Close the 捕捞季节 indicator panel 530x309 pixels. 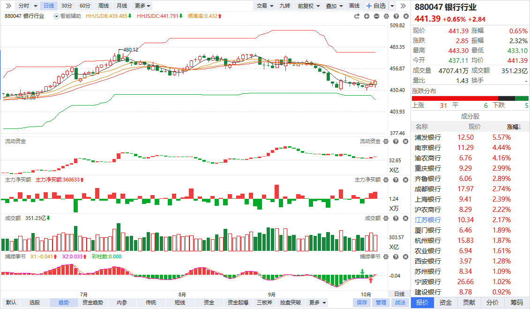point(405,256)
